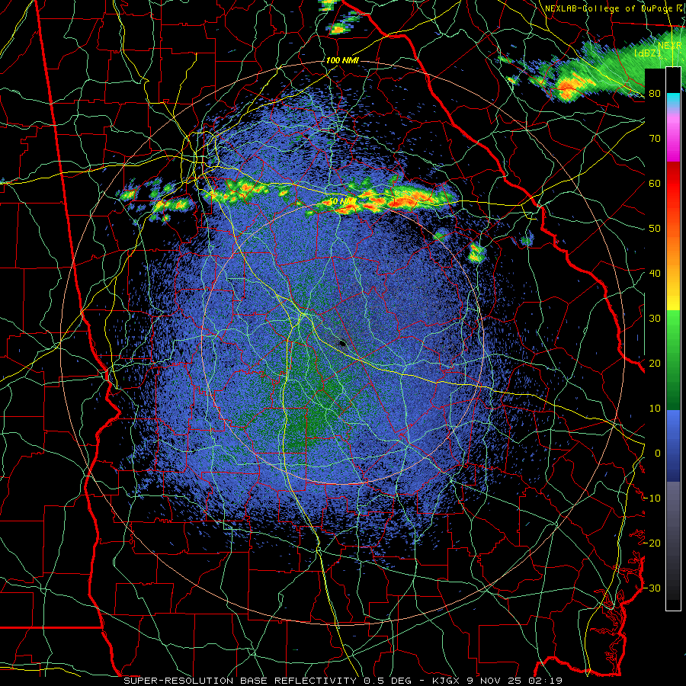Image resolution: width=686 pixels, height=686 pixels.
Task: Click the -30 value on the dBZ scale
Action: tap(652, 588)
